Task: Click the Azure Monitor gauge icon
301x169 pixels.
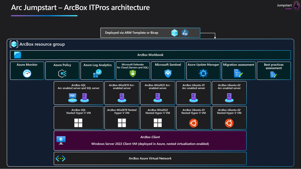Action: pos(27,73)
